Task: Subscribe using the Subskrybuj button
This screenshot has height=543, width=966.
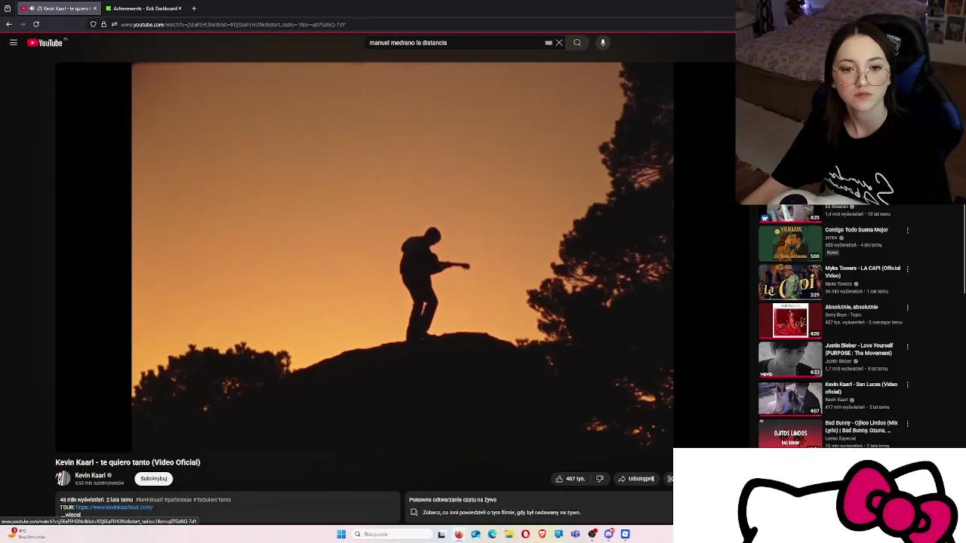Action: [x=154, y=478]
